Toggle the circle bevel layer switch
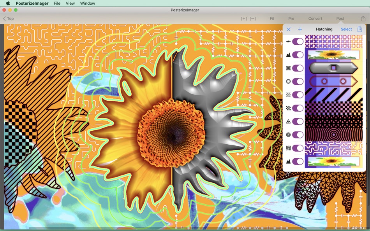 coord(298,81)
